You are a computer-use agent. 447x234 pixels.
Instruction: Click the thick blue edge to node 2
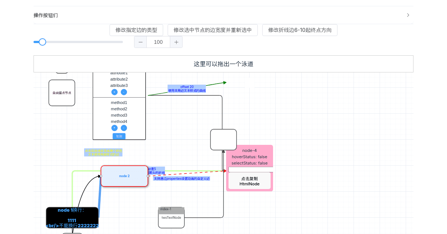(x=100, y=197)
